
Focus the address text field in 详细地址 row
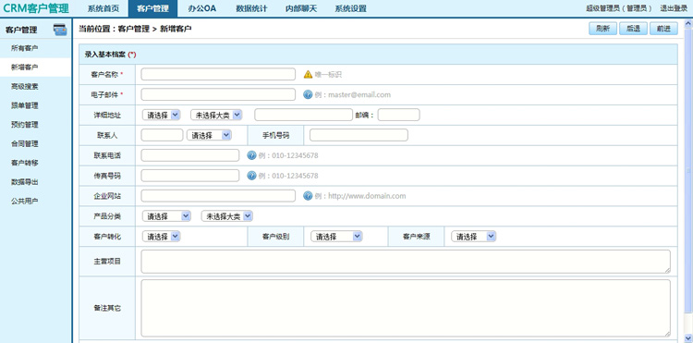point(304,115)
